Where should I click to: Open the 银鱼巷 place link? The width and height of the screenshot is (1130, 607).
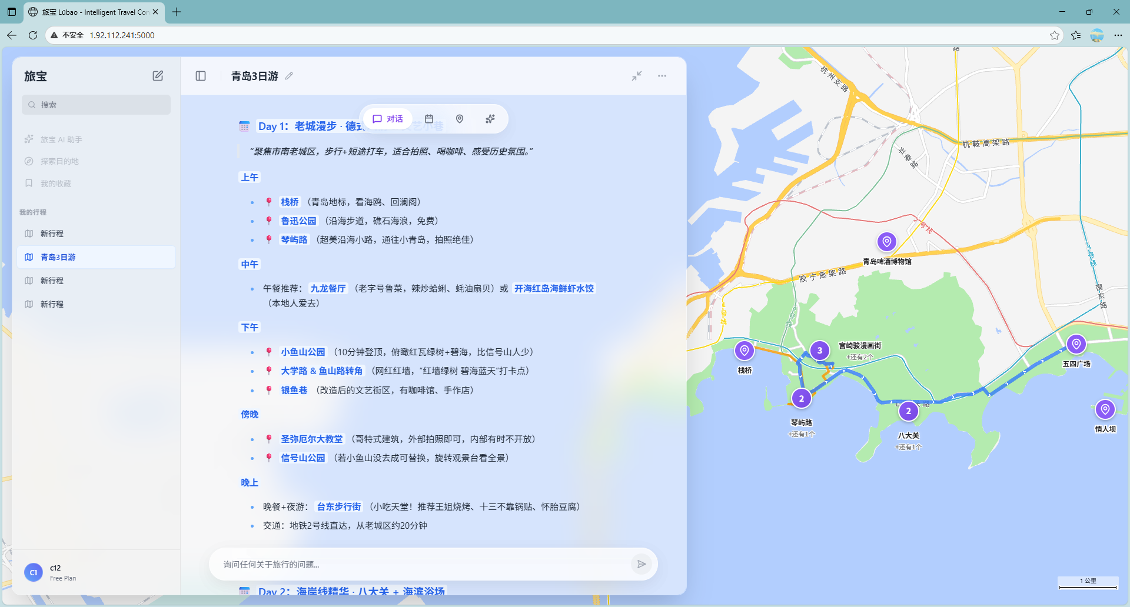(294, 390)
